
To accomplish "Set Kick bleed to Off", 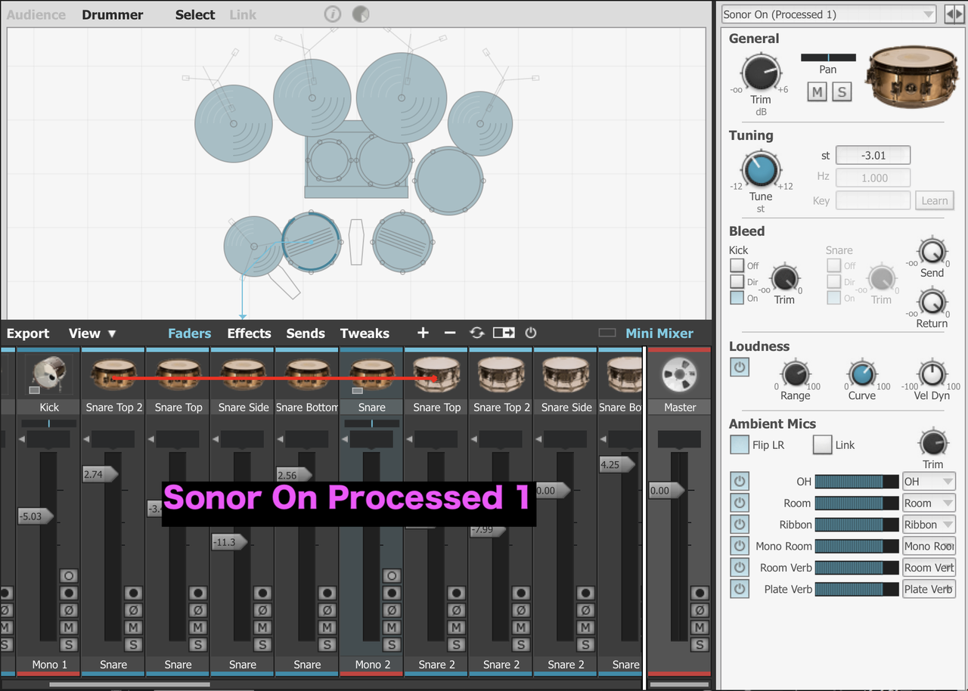I will coord(737,265).
